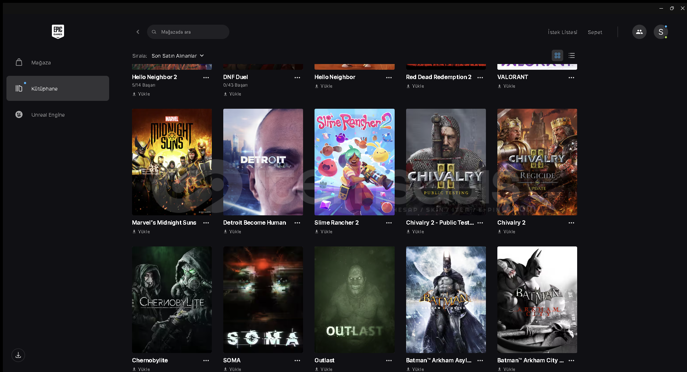Screen dimensions: 687x372
Task: Click Yükle under Slime Rancher 2
Action: pyautogui.click(x=323, y=232)
